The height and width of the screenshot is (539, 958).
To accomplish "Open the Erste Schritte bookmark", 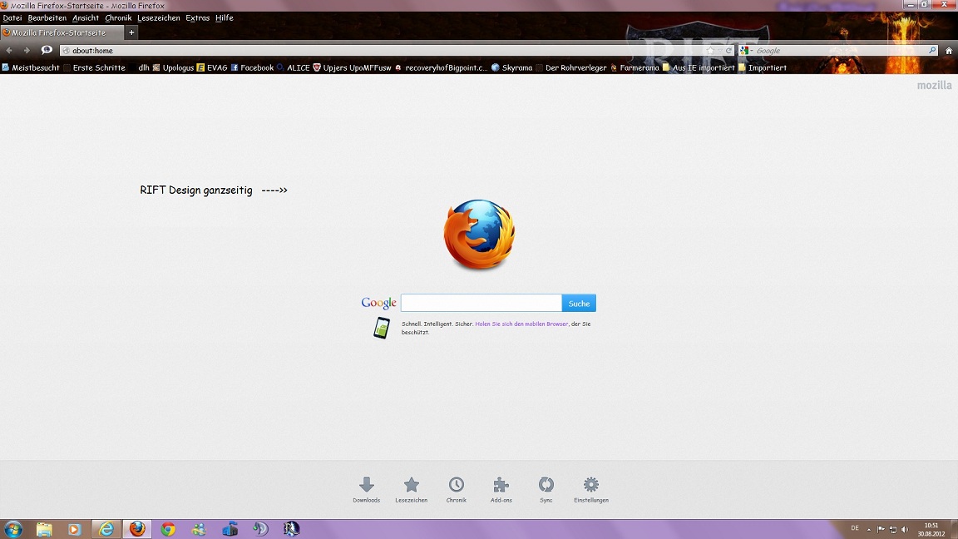I will tap(94, 68).
